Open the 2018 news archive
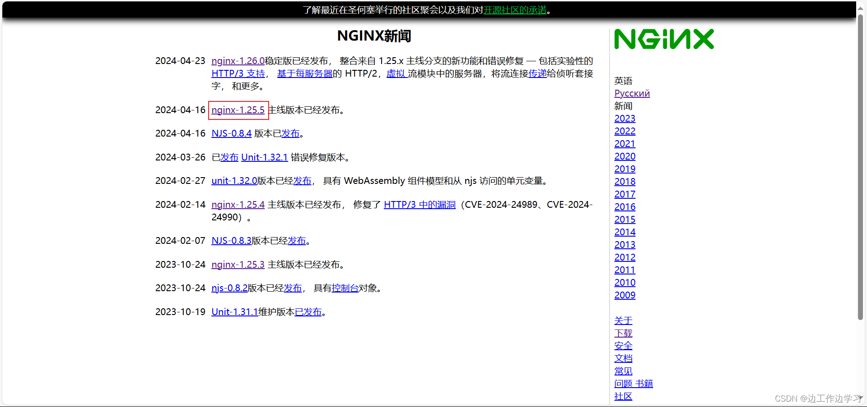This screenshot has height=407, width=867. tap(625, 182)
